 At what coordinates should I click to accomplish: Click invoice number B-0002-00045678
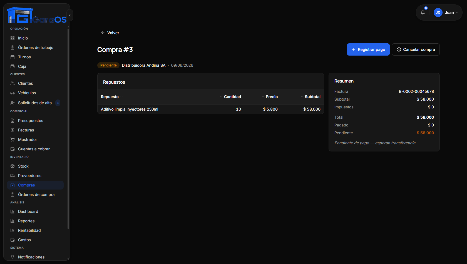click(416, 91)
